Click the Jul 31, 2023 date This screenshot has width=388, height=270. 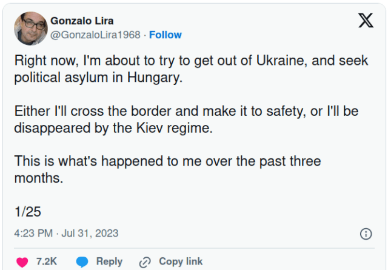click(x=90, y=233)
